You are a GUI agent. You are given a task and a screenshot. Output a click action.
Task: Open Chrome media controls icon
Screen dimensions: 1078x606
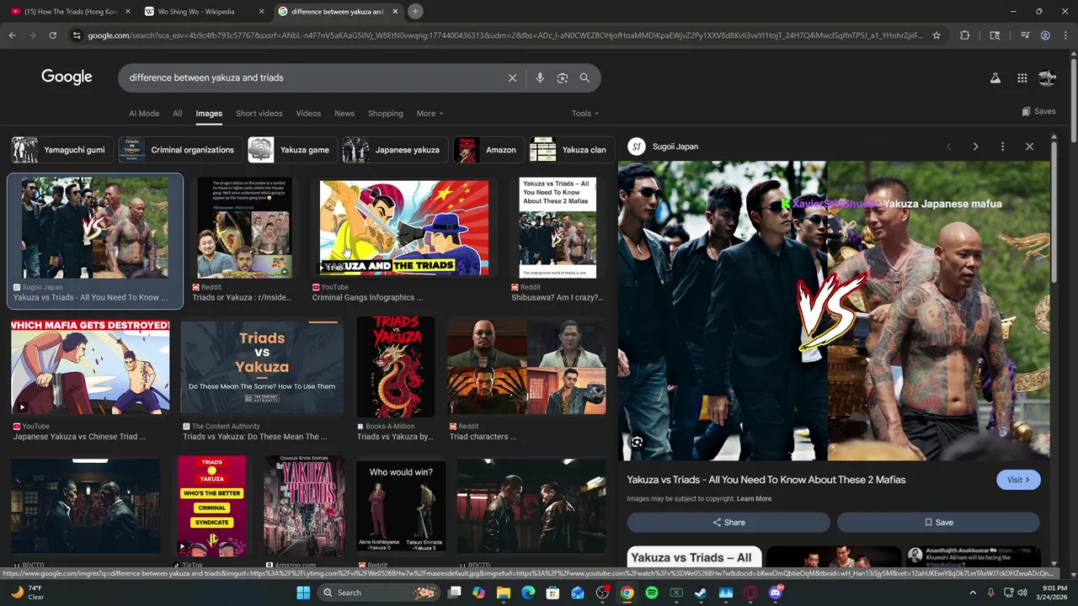[x=1025, y=35]
